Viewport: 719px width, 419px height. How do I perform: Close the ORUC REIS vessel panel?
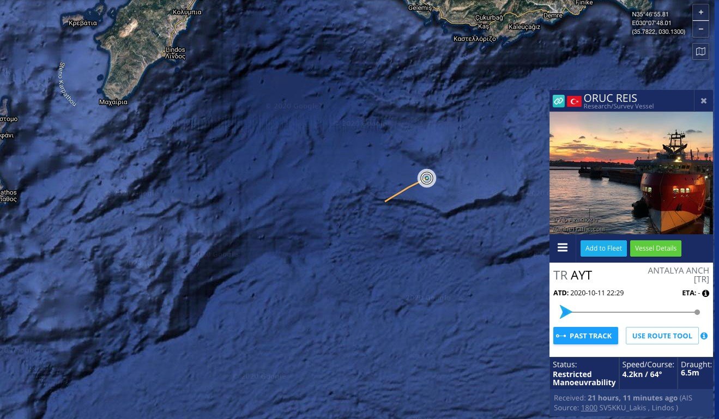[703, 101]
